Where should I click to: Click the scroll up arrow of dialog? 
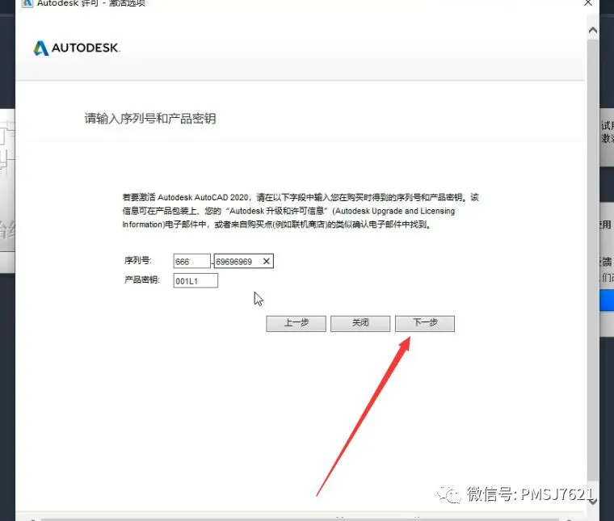click(593, 30)
